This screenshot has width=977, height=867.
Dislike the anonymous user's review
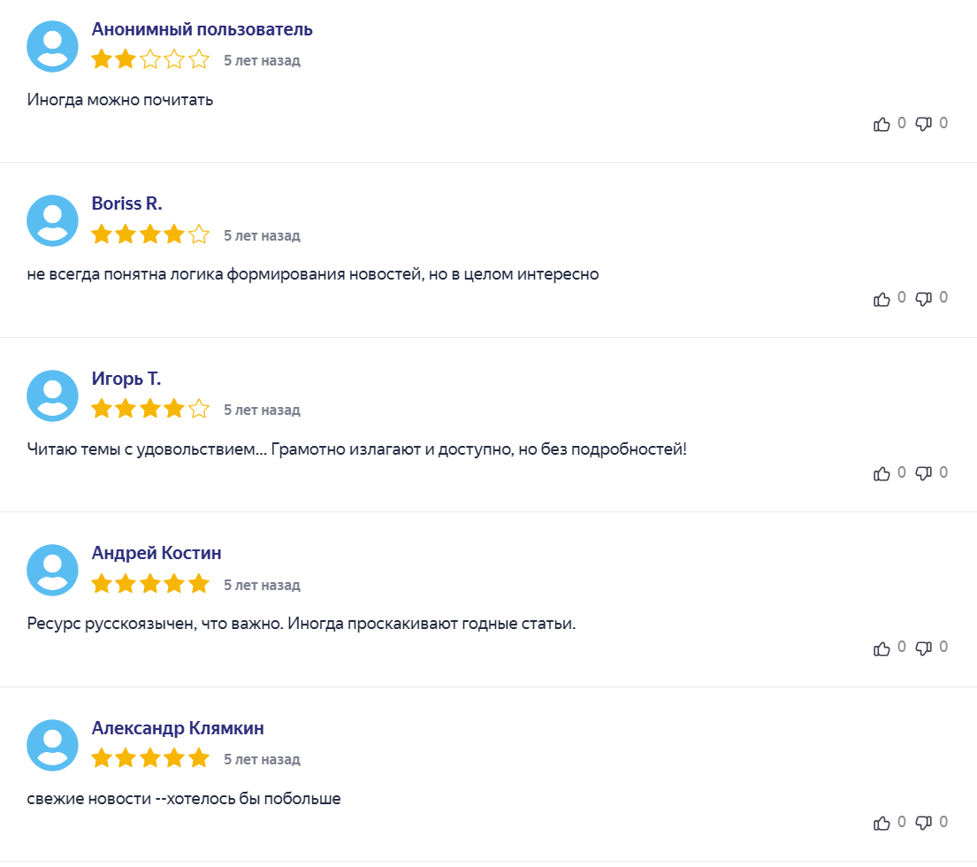(x=923, y=124)
